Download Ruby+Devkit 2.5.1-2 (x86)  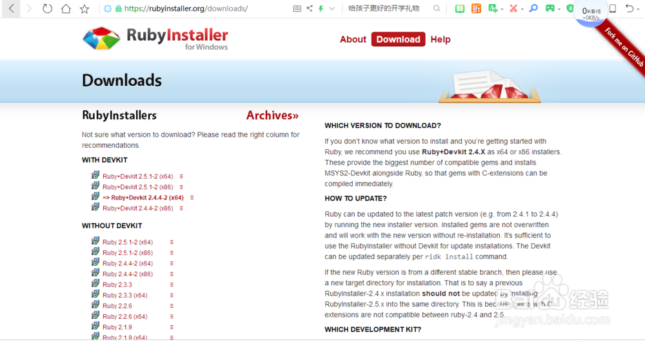pyautogui.click(x=138, y=187)
